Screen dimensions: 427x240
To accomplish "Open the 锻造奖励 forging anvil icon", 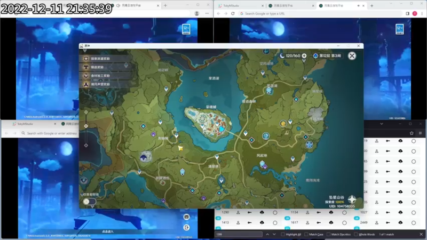I will [x=86, y=67].
